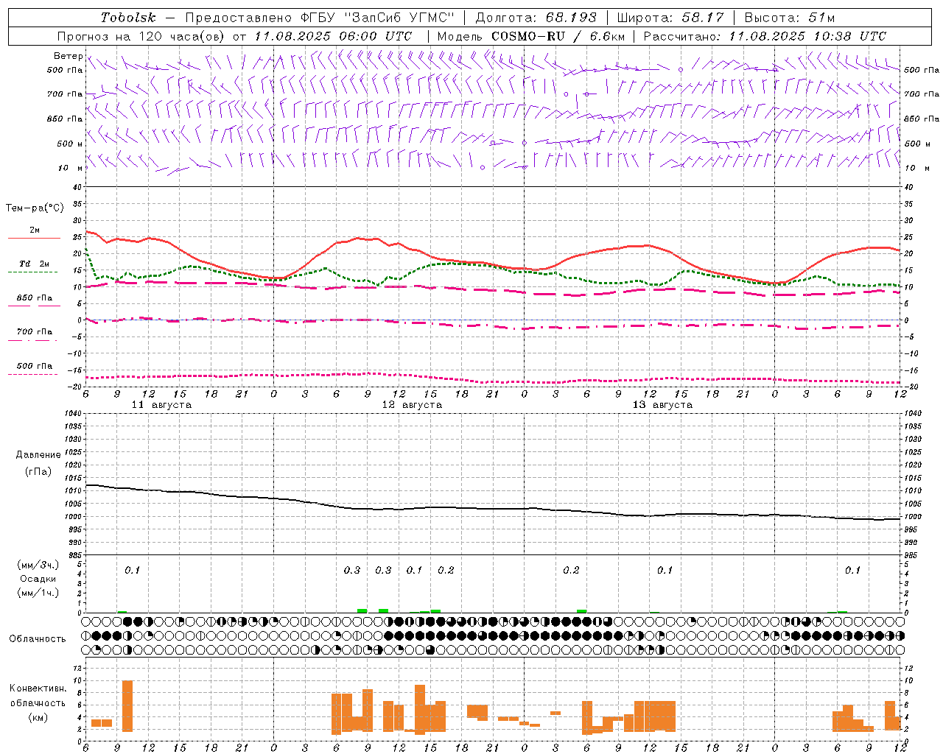943x754 pixels.
Task: Click the 0.2 precipitation value on 13 августа
Action: 571,570
